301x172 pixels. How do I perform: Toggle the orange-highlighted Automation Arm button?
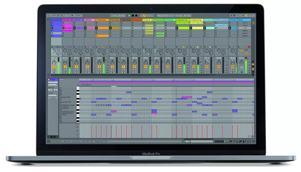pos(144,16)
